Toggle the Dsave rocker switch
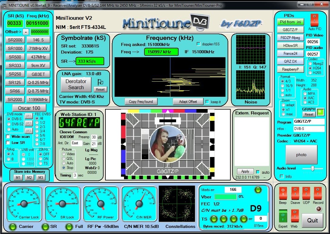Screen dimensions: 330x234 click(295, 193)
